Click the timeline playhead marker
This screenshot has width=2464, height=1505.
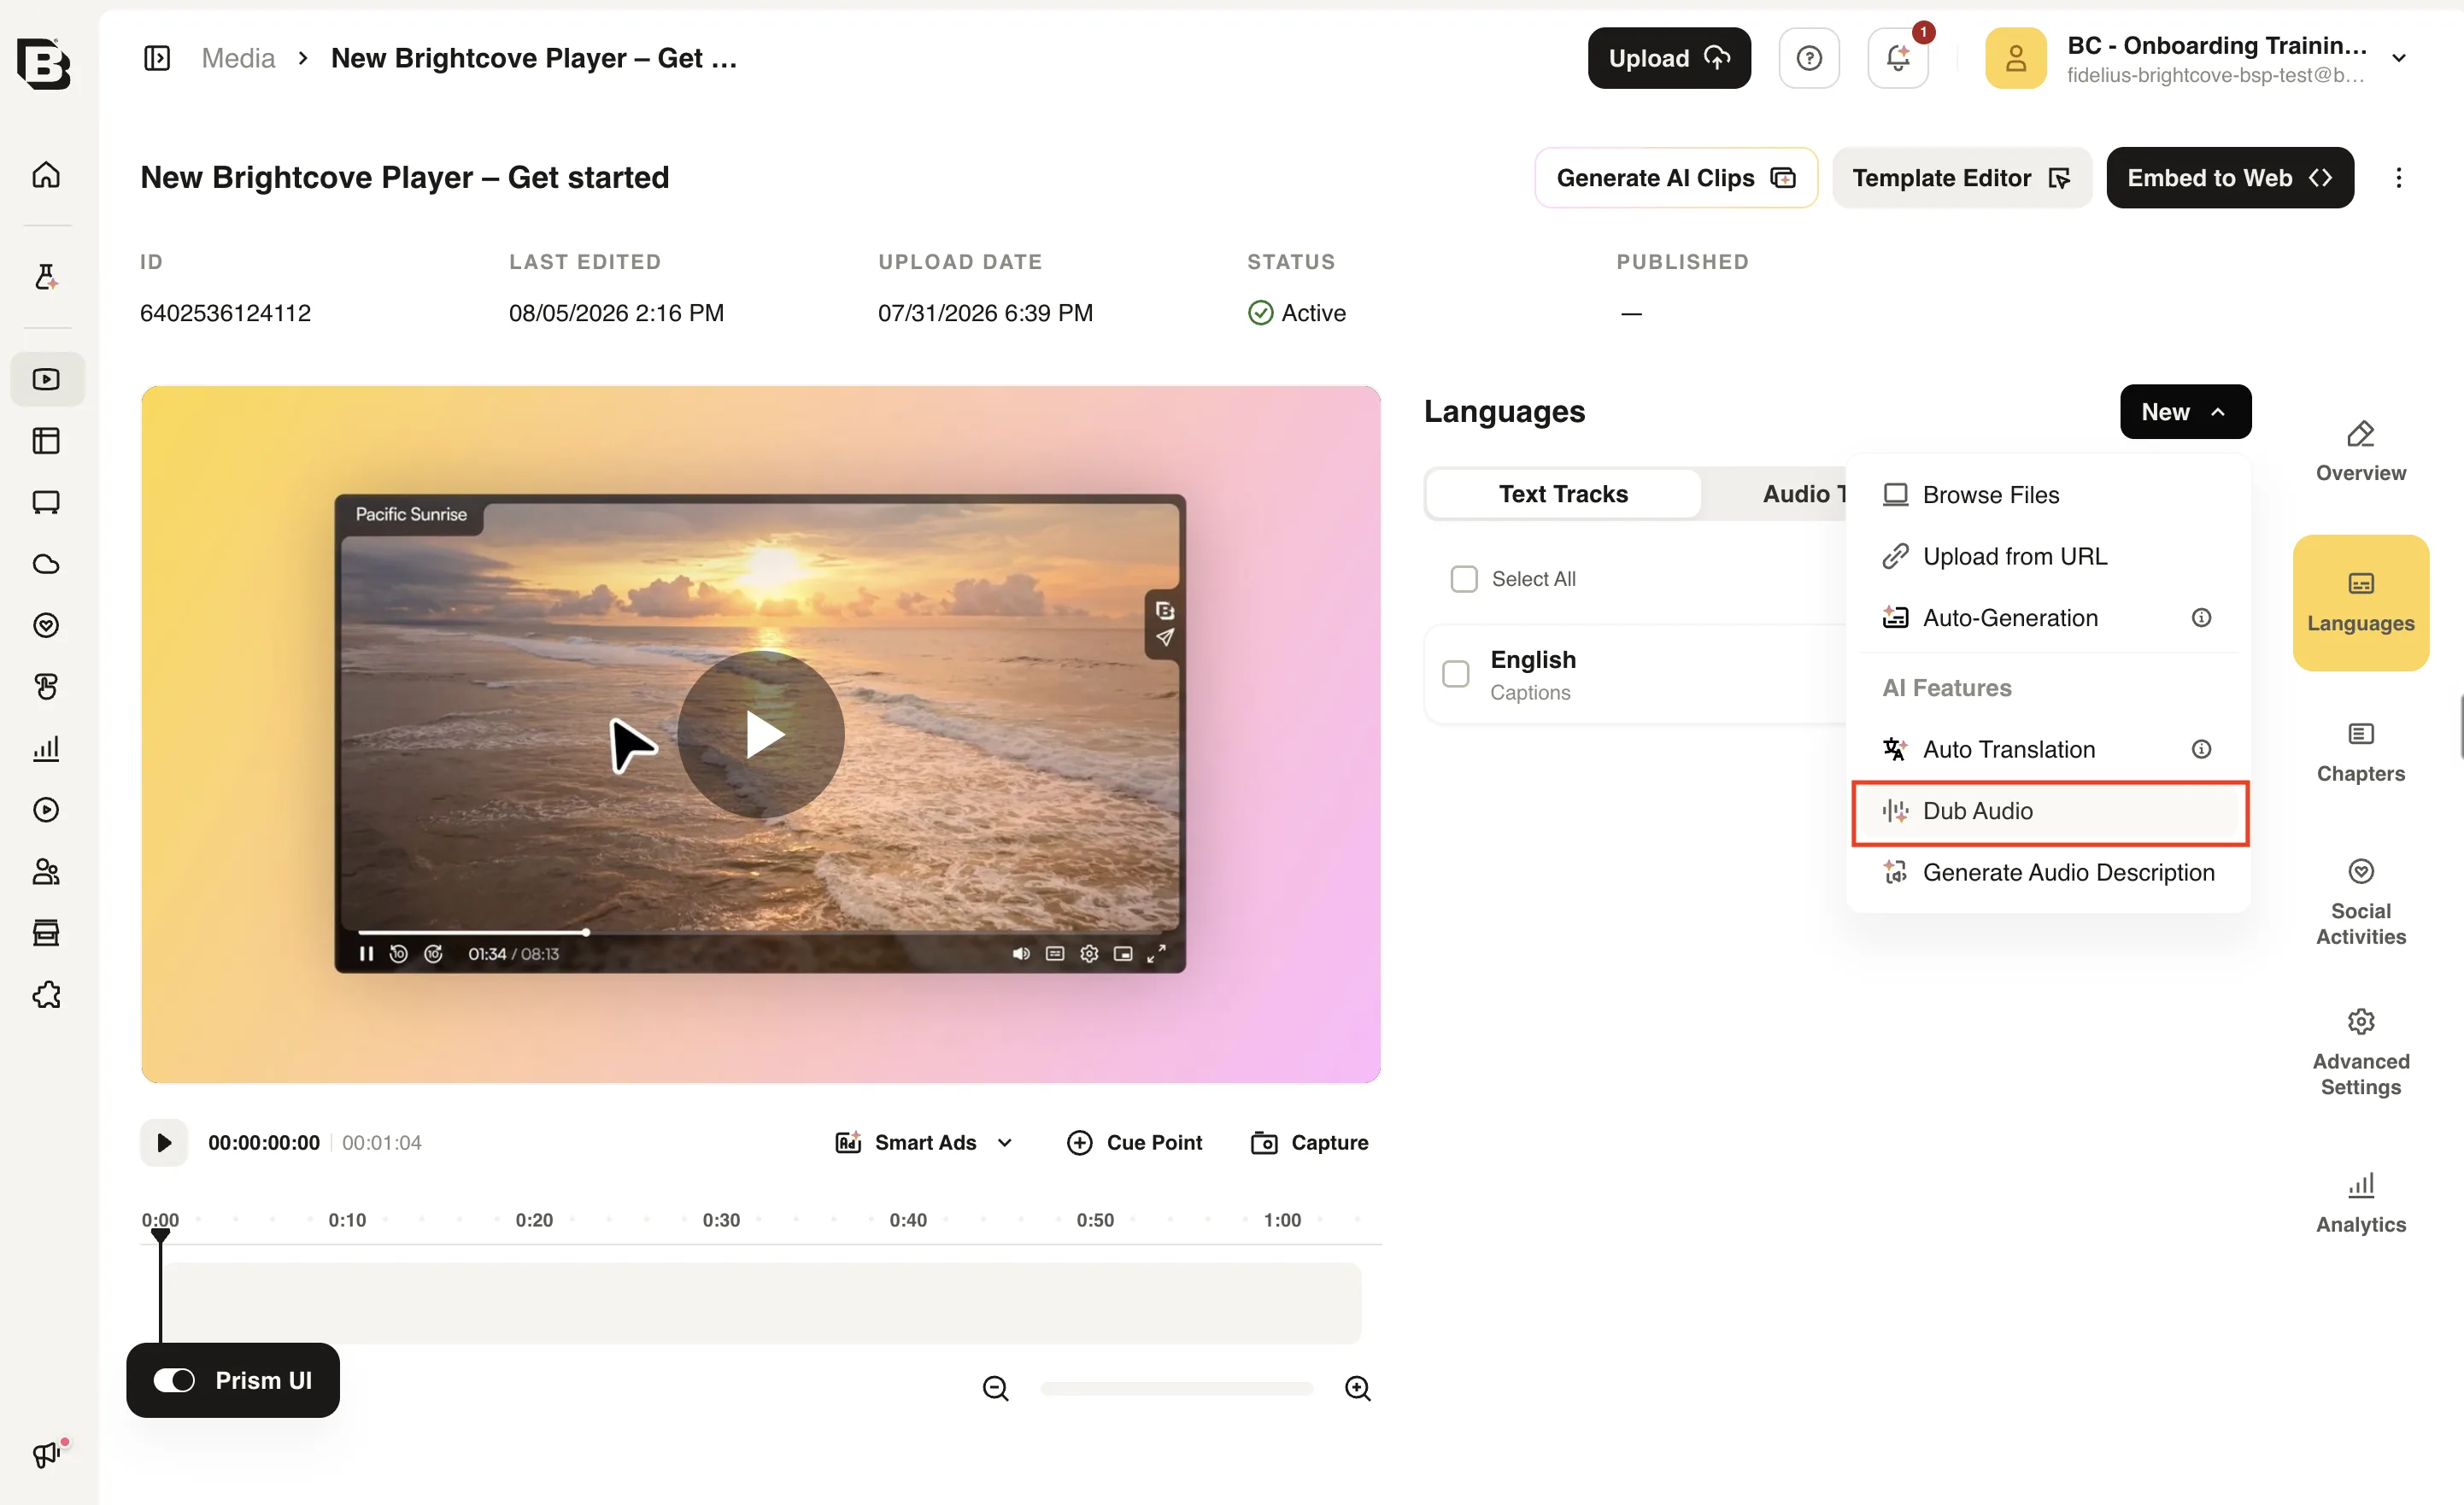[x=160, y=1237]
